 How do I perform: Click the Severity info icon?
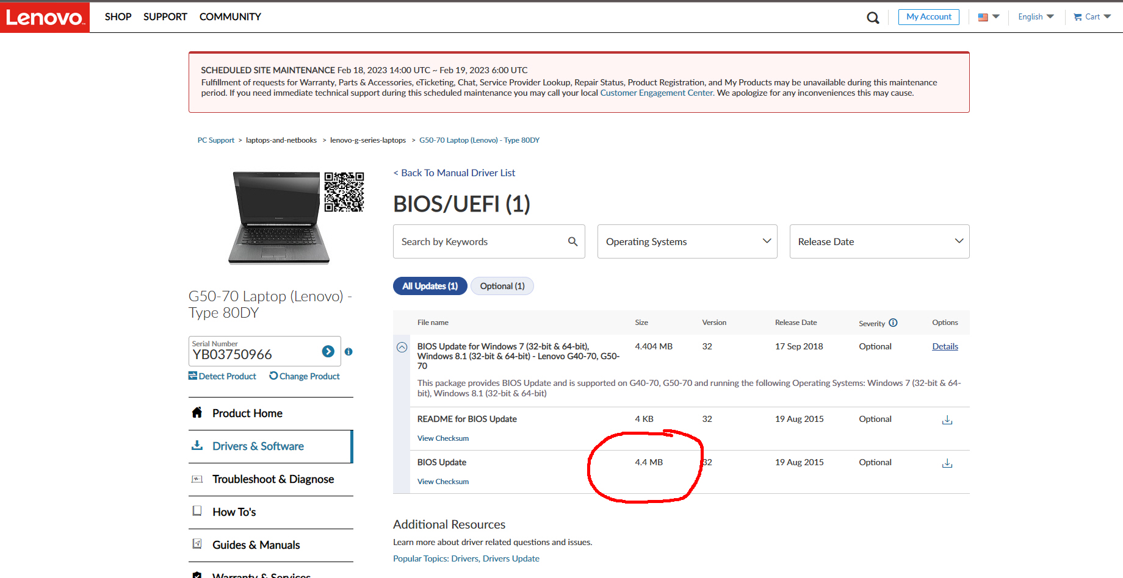pos(893,323)
